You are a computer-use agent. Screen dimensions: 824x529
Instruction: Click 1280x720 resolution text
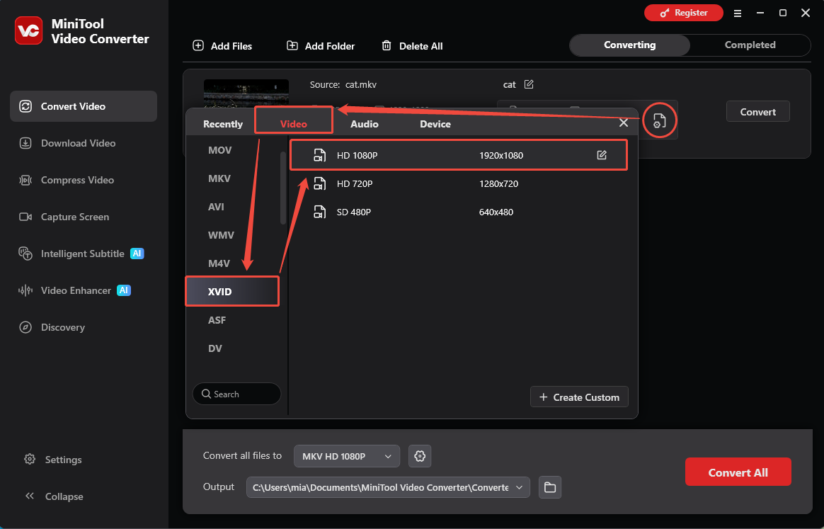[498, 184]
